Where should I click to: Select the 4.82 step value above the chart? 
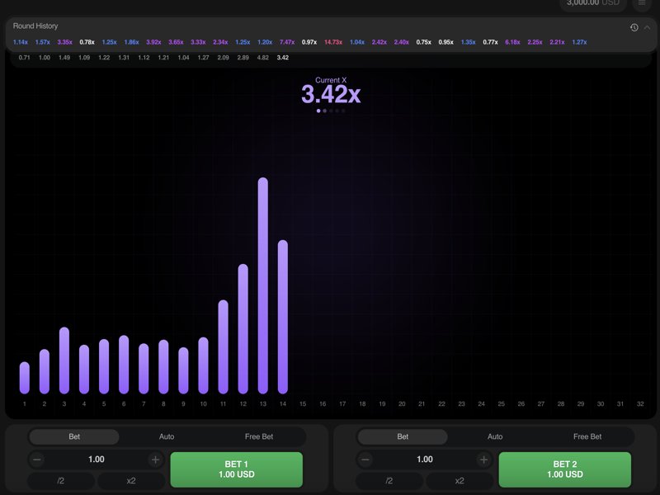pos(262,58)
